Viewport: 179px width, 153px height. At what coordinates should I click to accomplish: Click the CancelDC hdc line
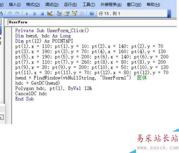[x=31, y=93]
